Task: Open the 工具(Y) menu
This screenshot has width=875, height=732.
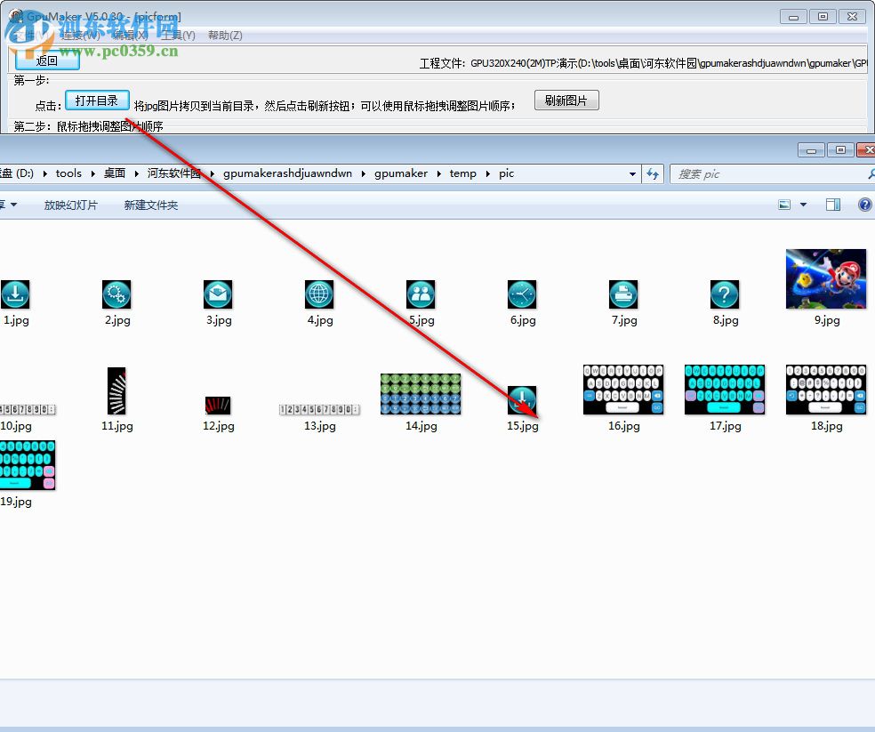Action: 177,35
